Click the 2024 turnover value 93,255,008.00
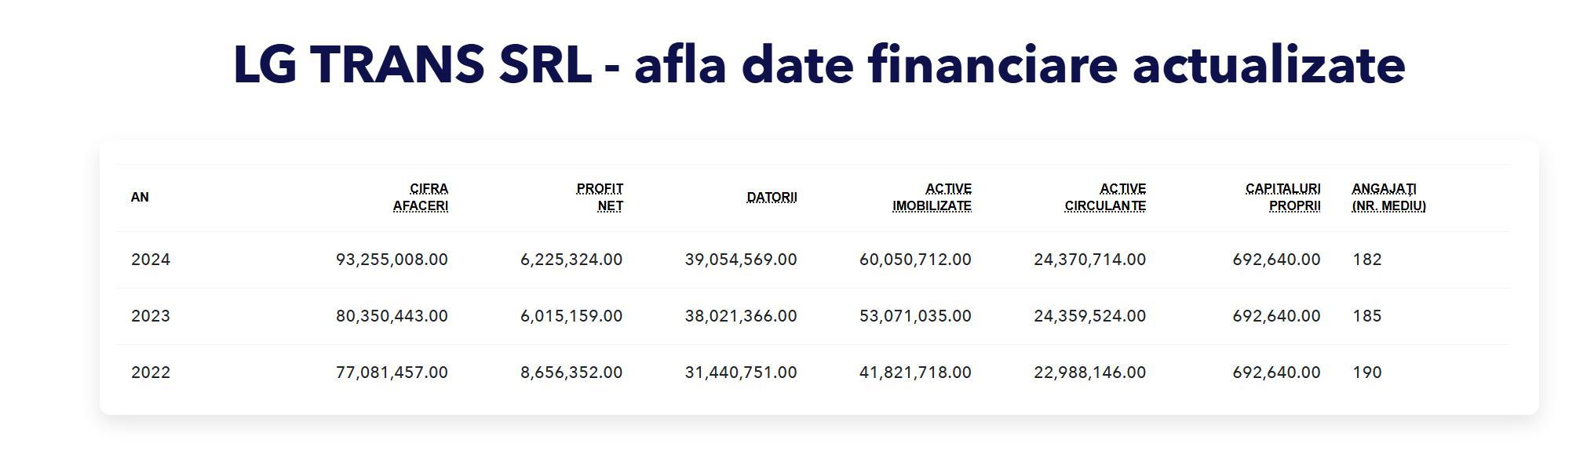The width and height of the screenshot is (1587, 458). 392,260
